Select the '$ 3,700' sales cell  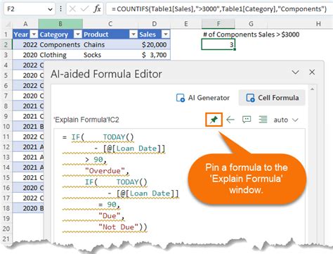[x=155, y=55]
